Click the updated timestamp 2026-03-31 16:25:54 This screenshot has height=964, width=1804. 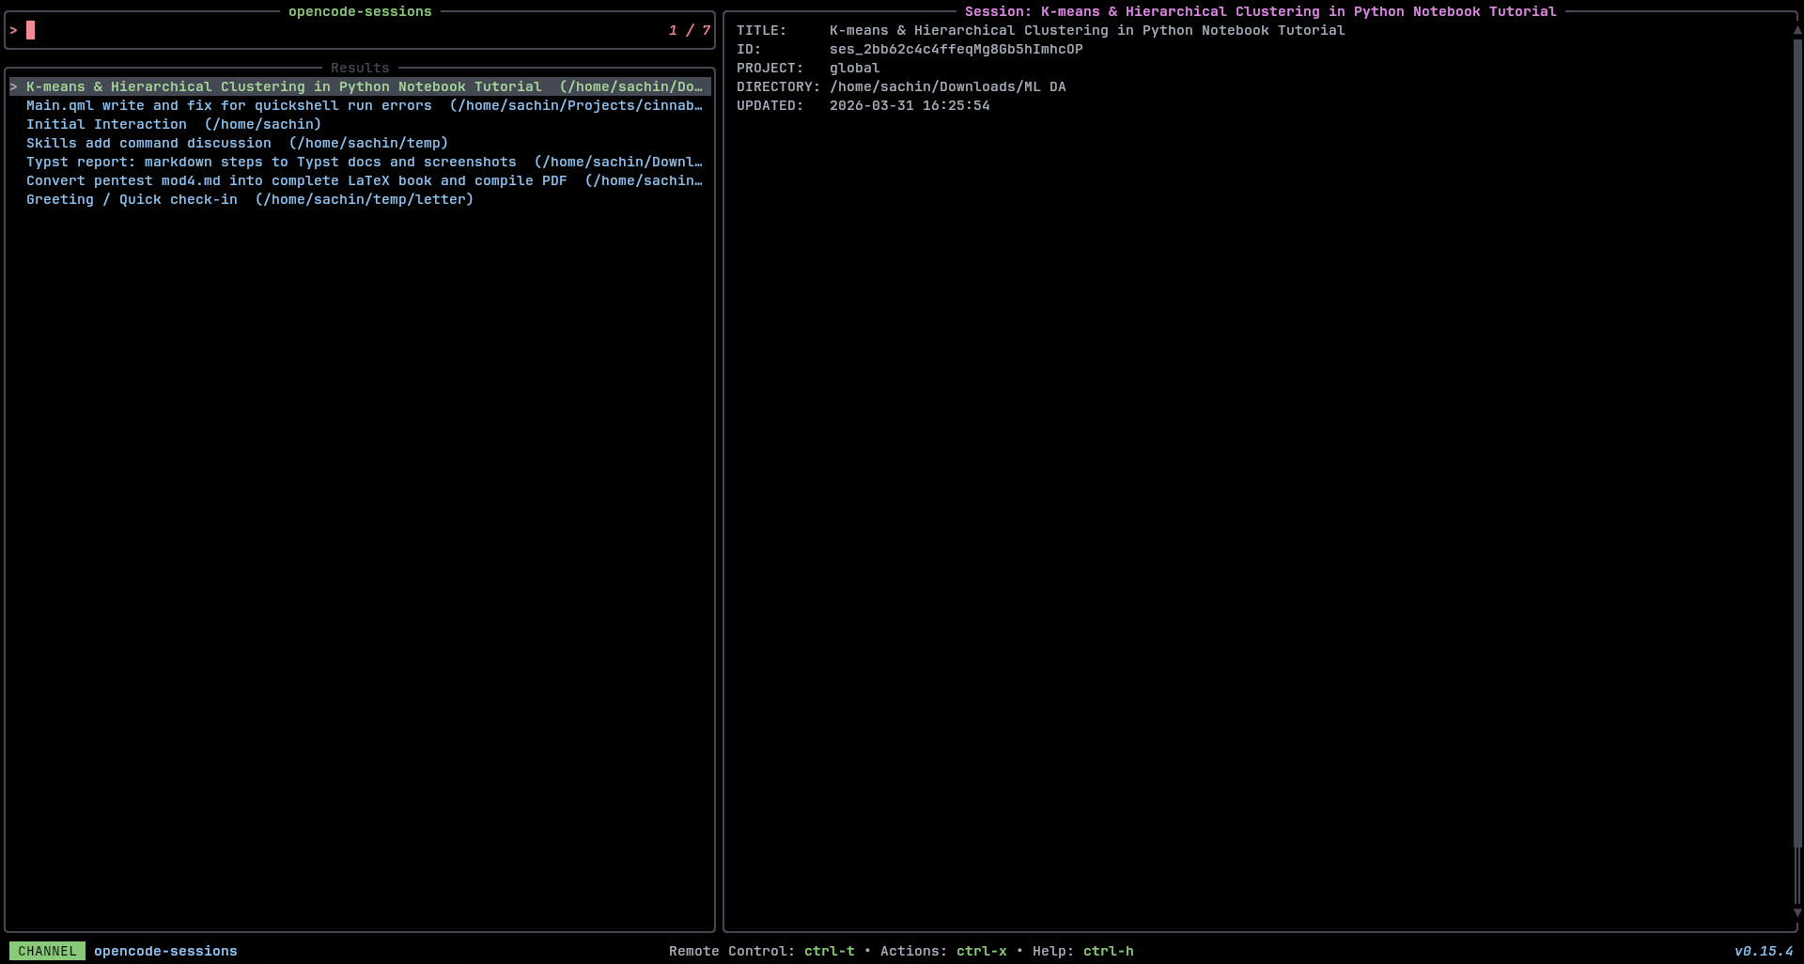pos(910,105)
